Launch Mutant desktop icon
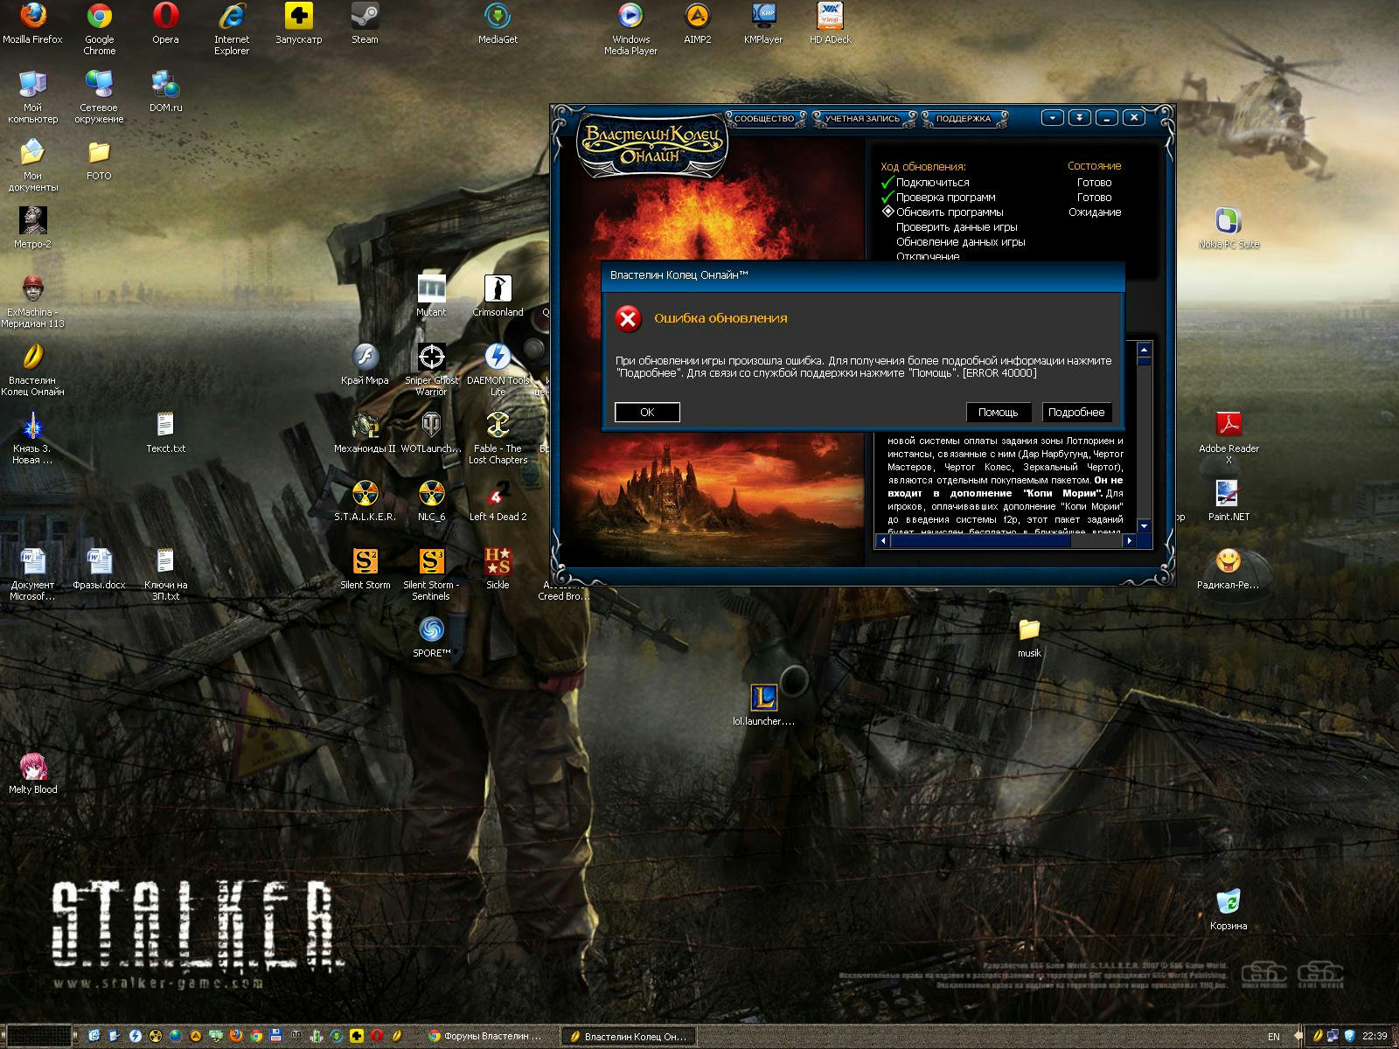The height and width of the screenshot is (1049, 1399). 431,295
